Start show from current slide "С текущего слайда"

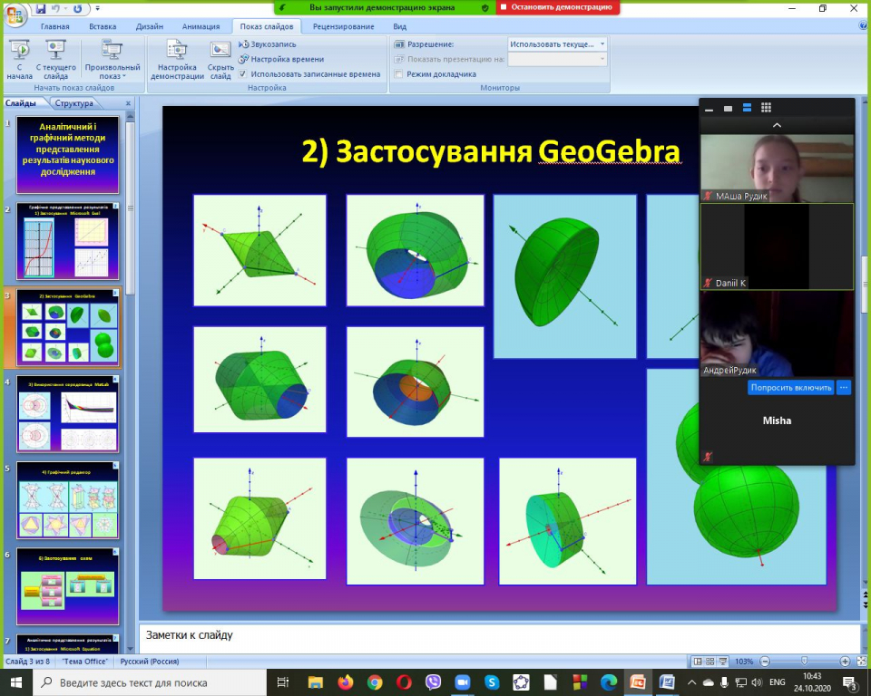point(55,60)
